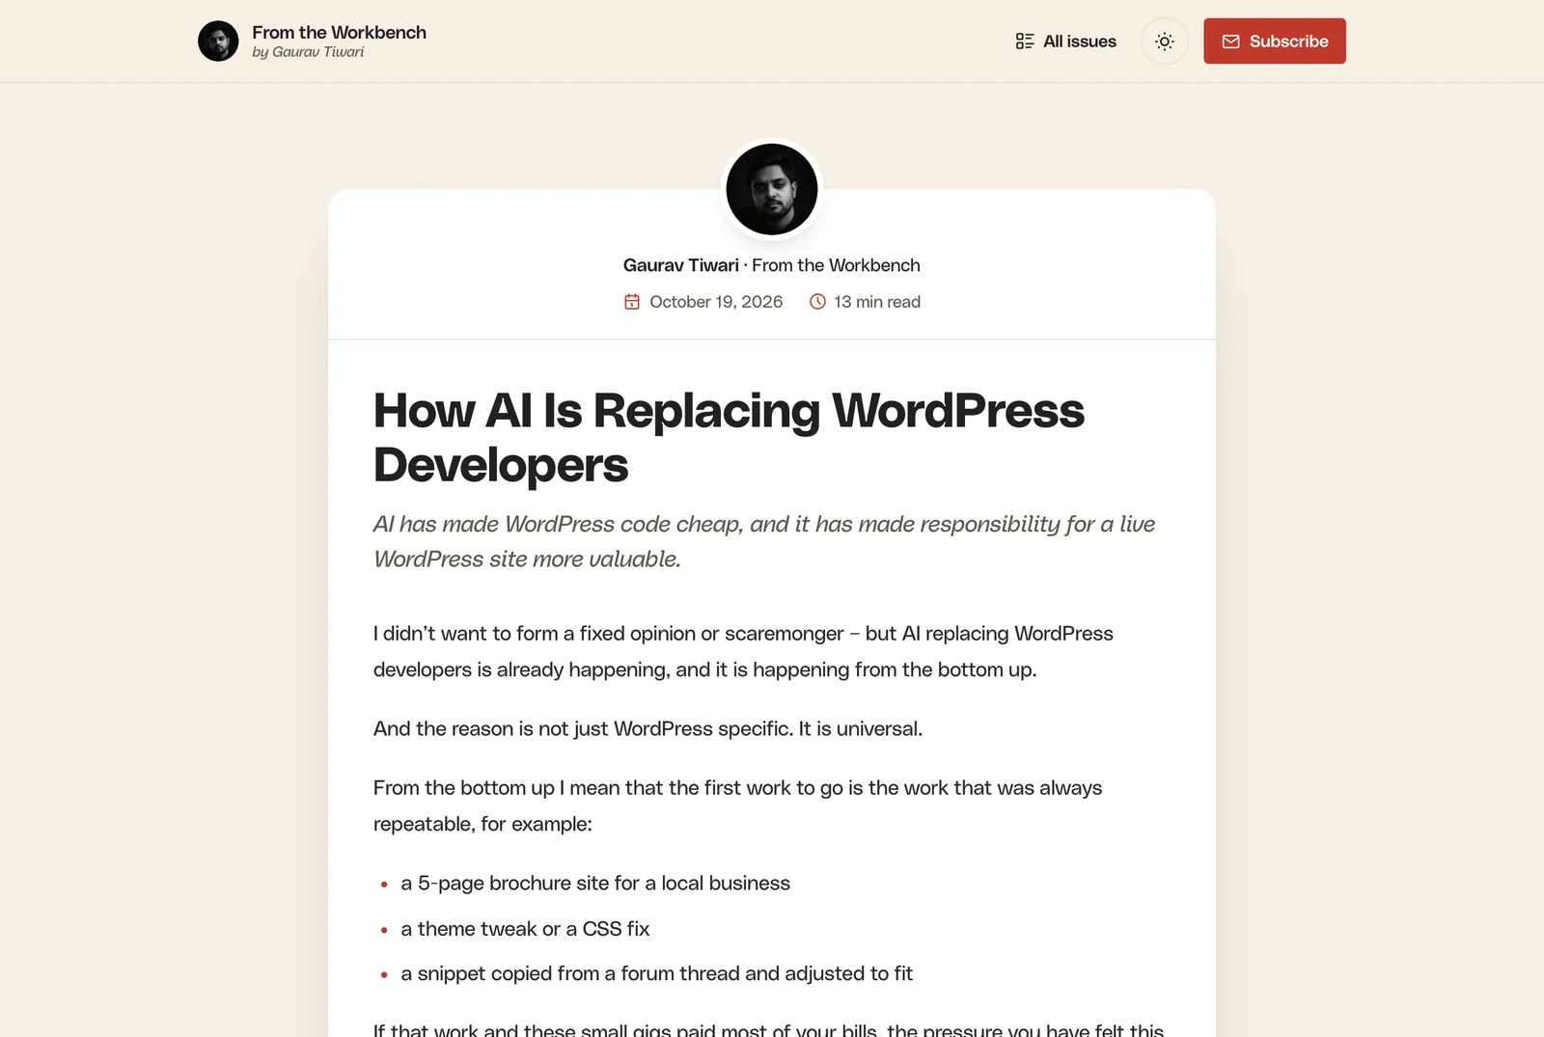This screenshot has height=1037, width=1544.
Task: Click the article title heading
Action: pyautogui.click(x=729, y=437)
